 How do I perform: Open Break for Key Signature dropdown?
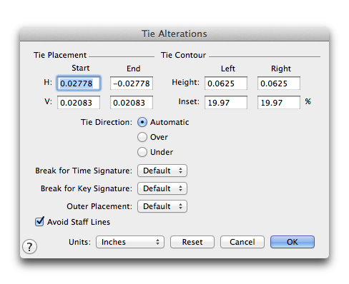point(162,188)
